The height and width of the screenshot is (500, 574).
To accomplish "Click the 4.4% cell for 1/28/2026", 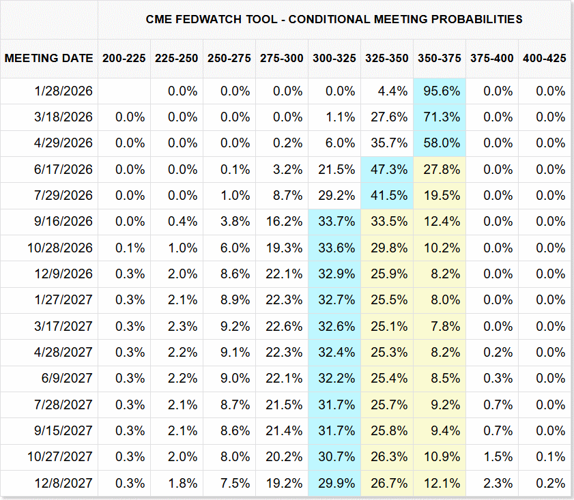I will click(387, 91).
